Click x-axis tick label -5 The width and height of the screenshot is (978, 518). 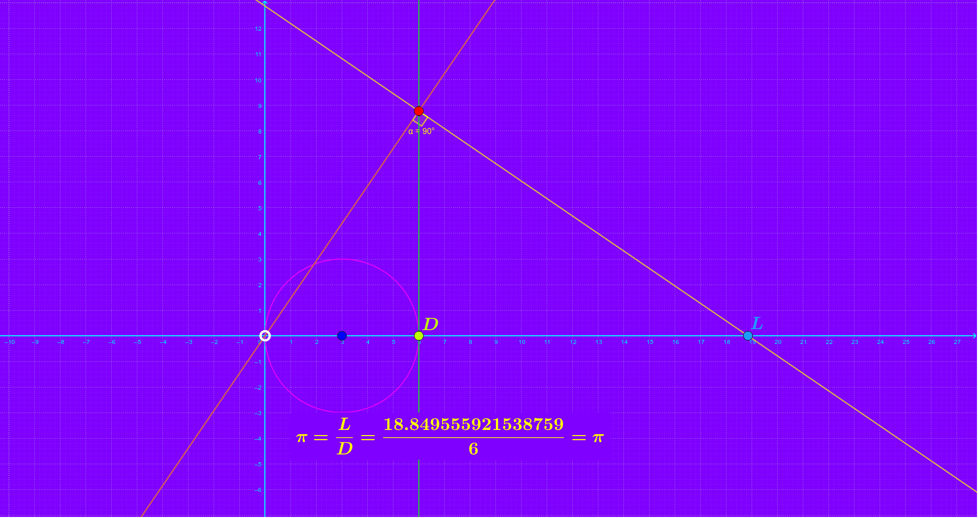(x=138, y=342)
